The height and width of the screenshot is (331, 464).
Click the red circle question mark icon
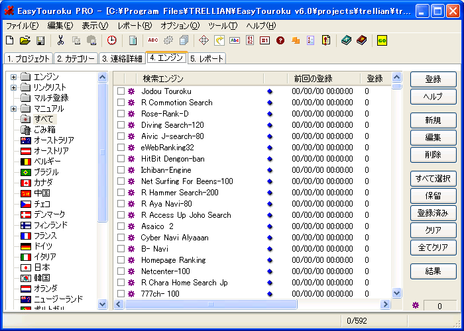tap(280, 40)
